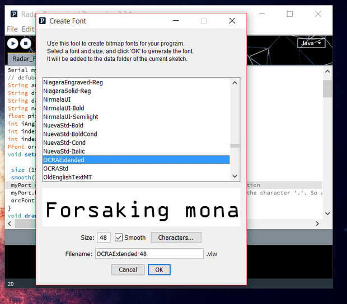This screenshot has height=304, width=347.
Task: Click editor vertical scroll down arrow
Action: tap(327, 213)
